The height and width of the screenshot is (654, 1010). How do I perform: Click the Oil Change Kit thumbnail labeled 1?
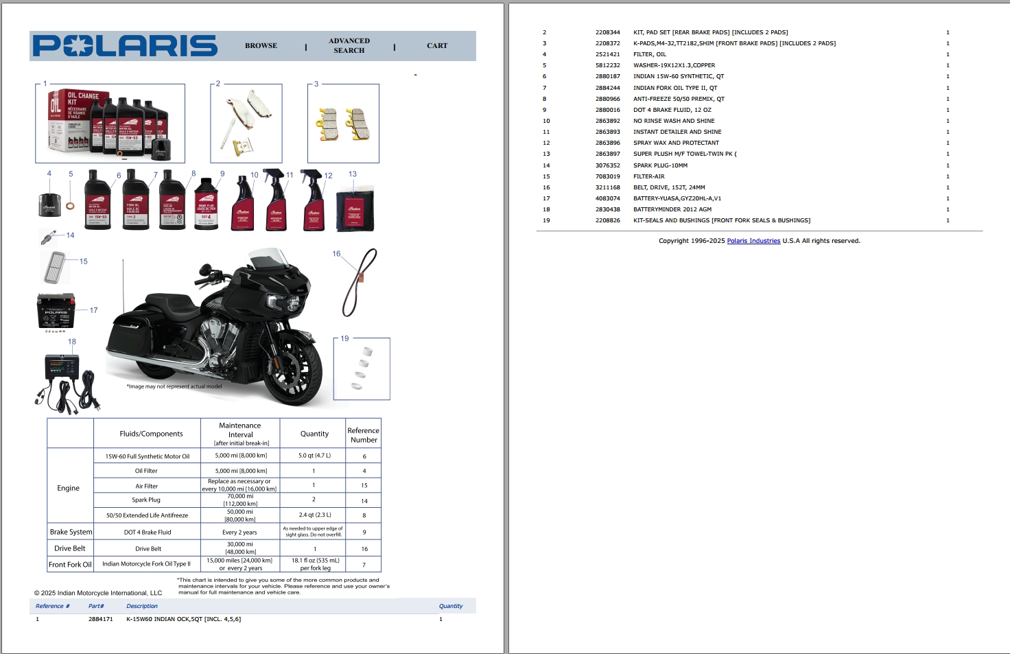(110, 124)
